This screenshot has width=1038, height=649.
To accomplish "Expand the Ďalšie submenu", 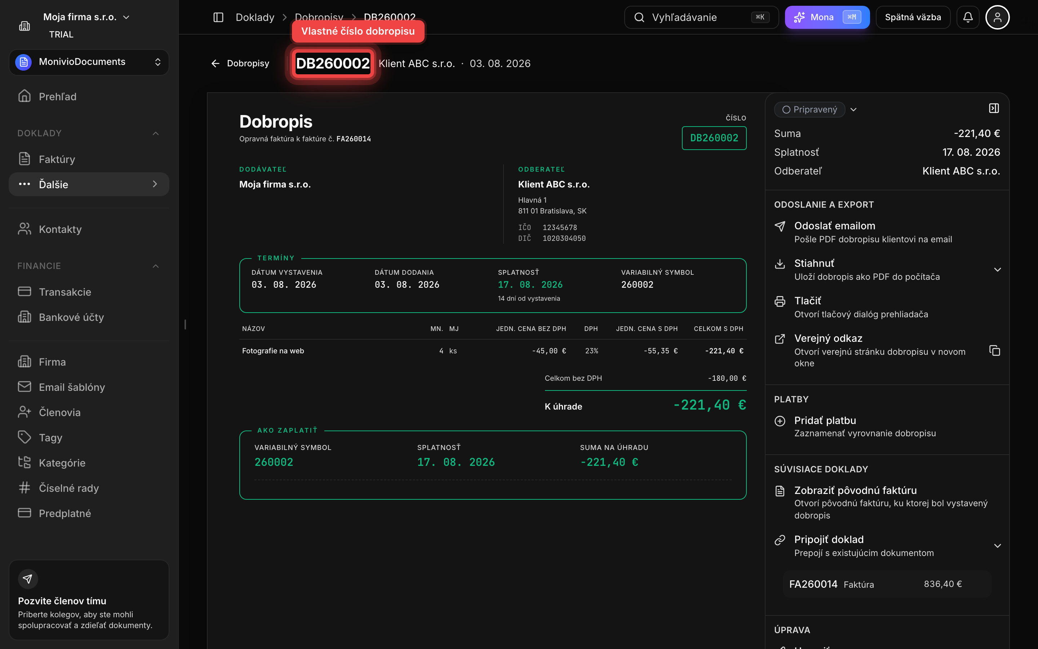I will pos(89,184).
